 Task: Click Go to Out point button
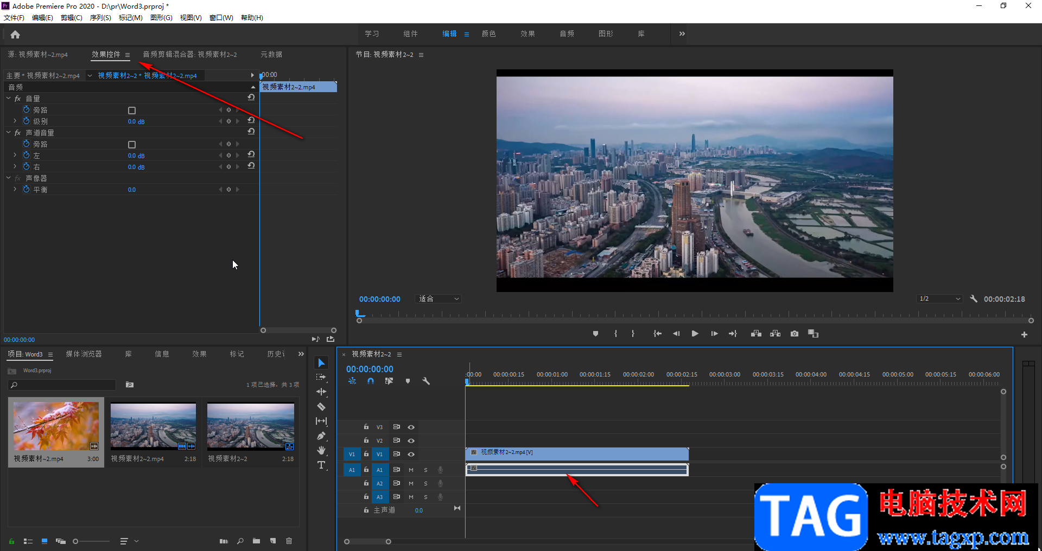(733, 334)
